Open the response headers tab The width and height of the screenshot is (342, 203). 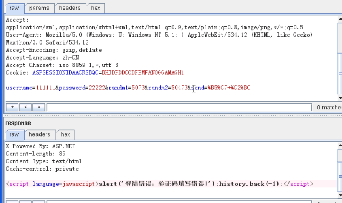[40, 135]
